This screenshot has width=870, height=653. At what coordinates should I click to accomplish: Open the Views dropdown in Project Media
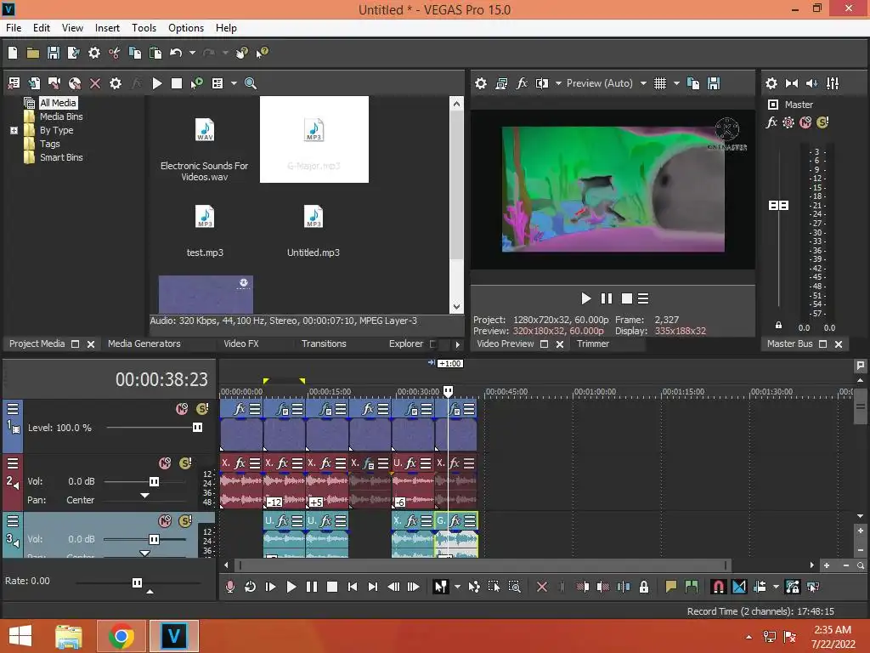click(x=234, y=83)
